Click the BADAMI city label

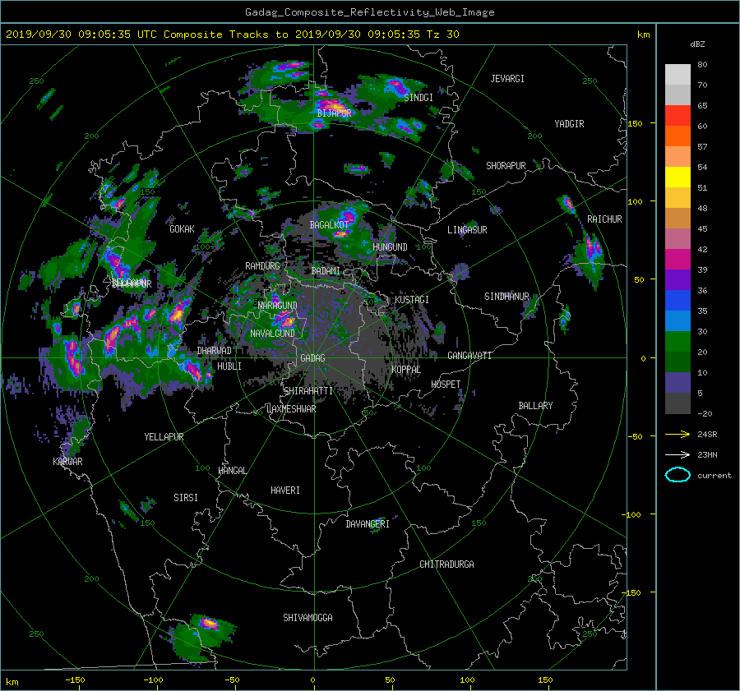[326, 271]
